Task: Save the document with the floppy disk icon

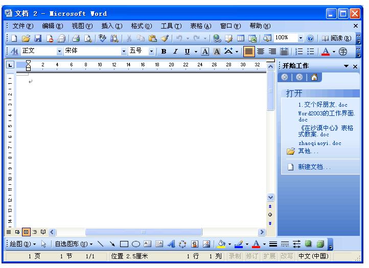Action: (38, 38)
